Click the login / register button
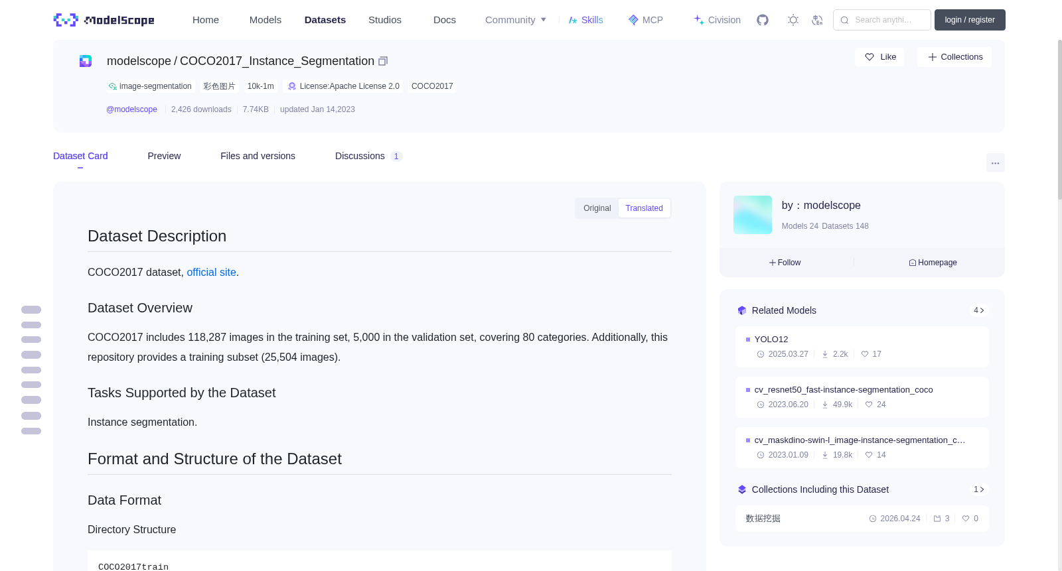 pyautogui.click(x=970, y=20)
